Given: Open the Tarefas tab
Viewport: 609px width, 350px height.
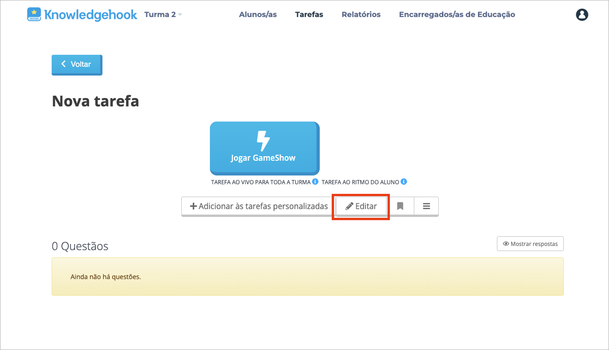Looking at the screenshot, I should click(309, 14).
